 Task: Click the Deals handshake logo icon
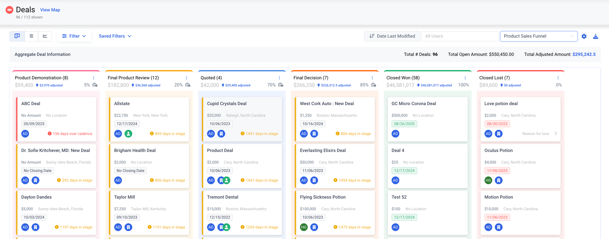pyautogui.click(x=9, y=10)
